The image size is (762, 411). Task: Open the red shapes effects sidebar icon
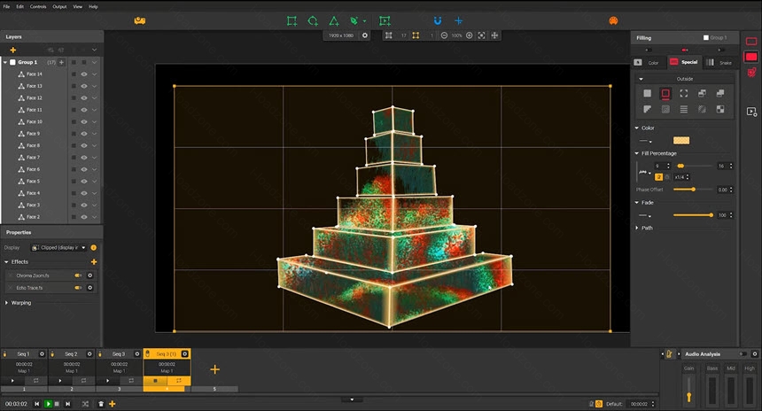[x=751, y=73]
